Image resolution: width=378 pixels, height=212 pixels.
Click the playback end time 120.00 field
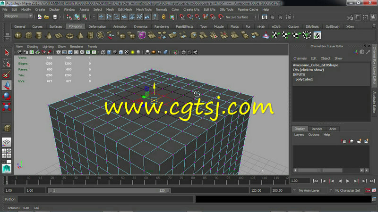pos(260,190)
